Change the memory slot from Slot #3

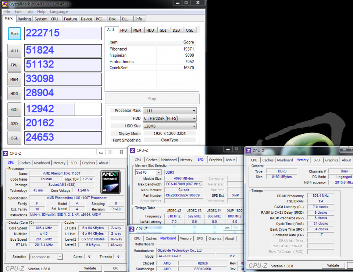click(x=148, y=172)
